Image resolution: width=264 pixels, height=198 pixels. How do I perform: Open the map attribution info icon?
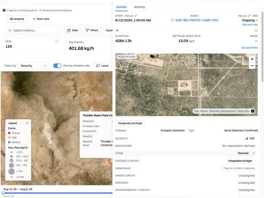coord(253,111)
